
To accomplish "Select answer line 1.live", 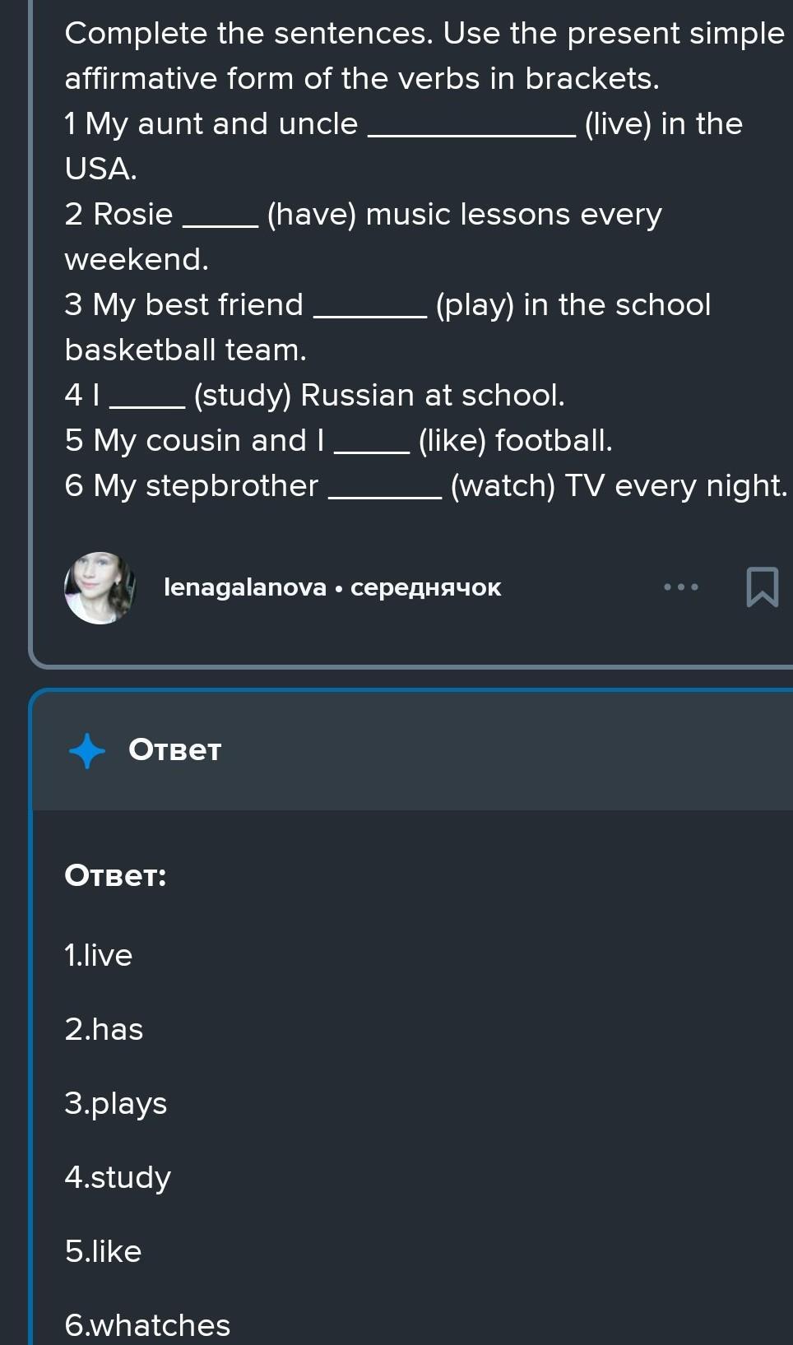I will (99, 955).
